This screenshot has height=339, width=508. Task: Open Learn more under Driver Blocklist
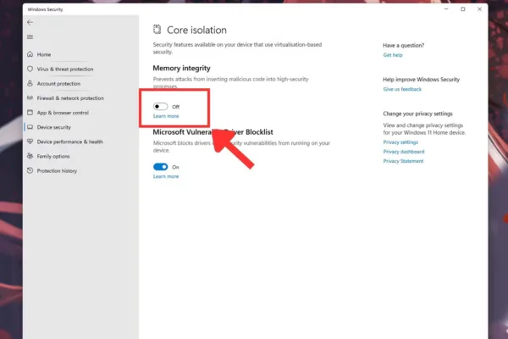(x=166, y=176)
